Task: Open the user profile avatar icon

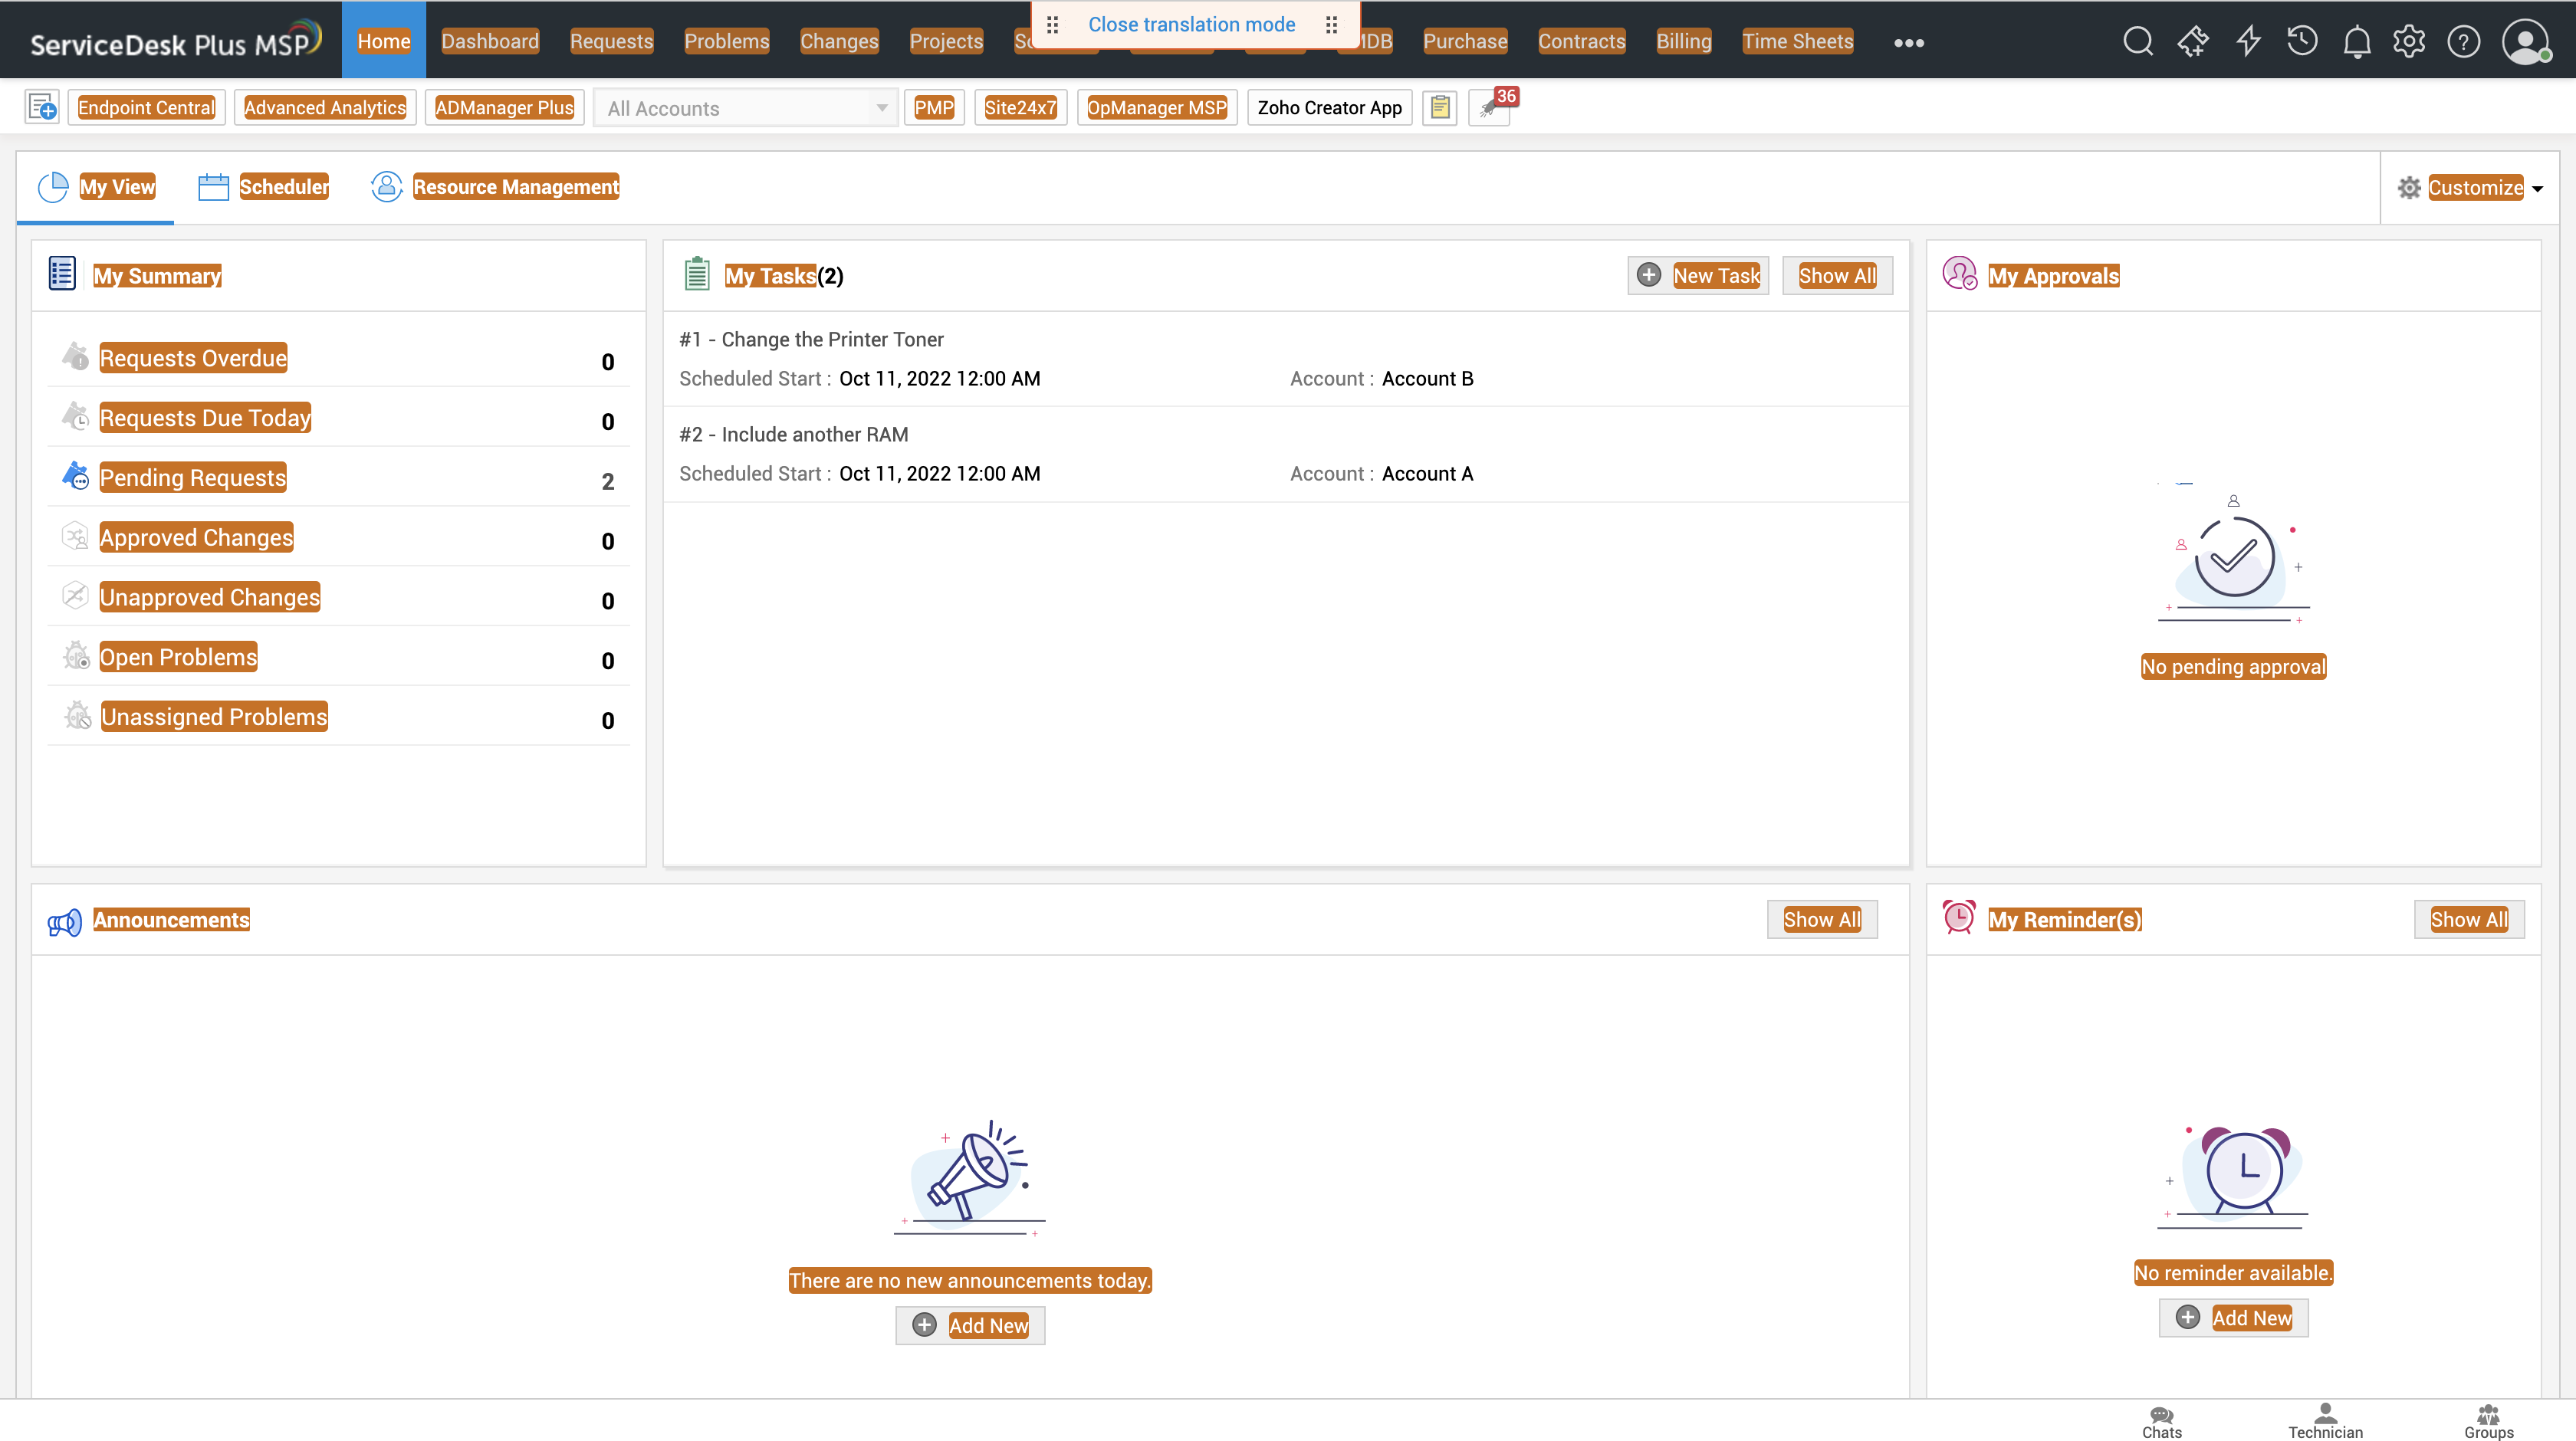Action: click(x=2524, y=41)
